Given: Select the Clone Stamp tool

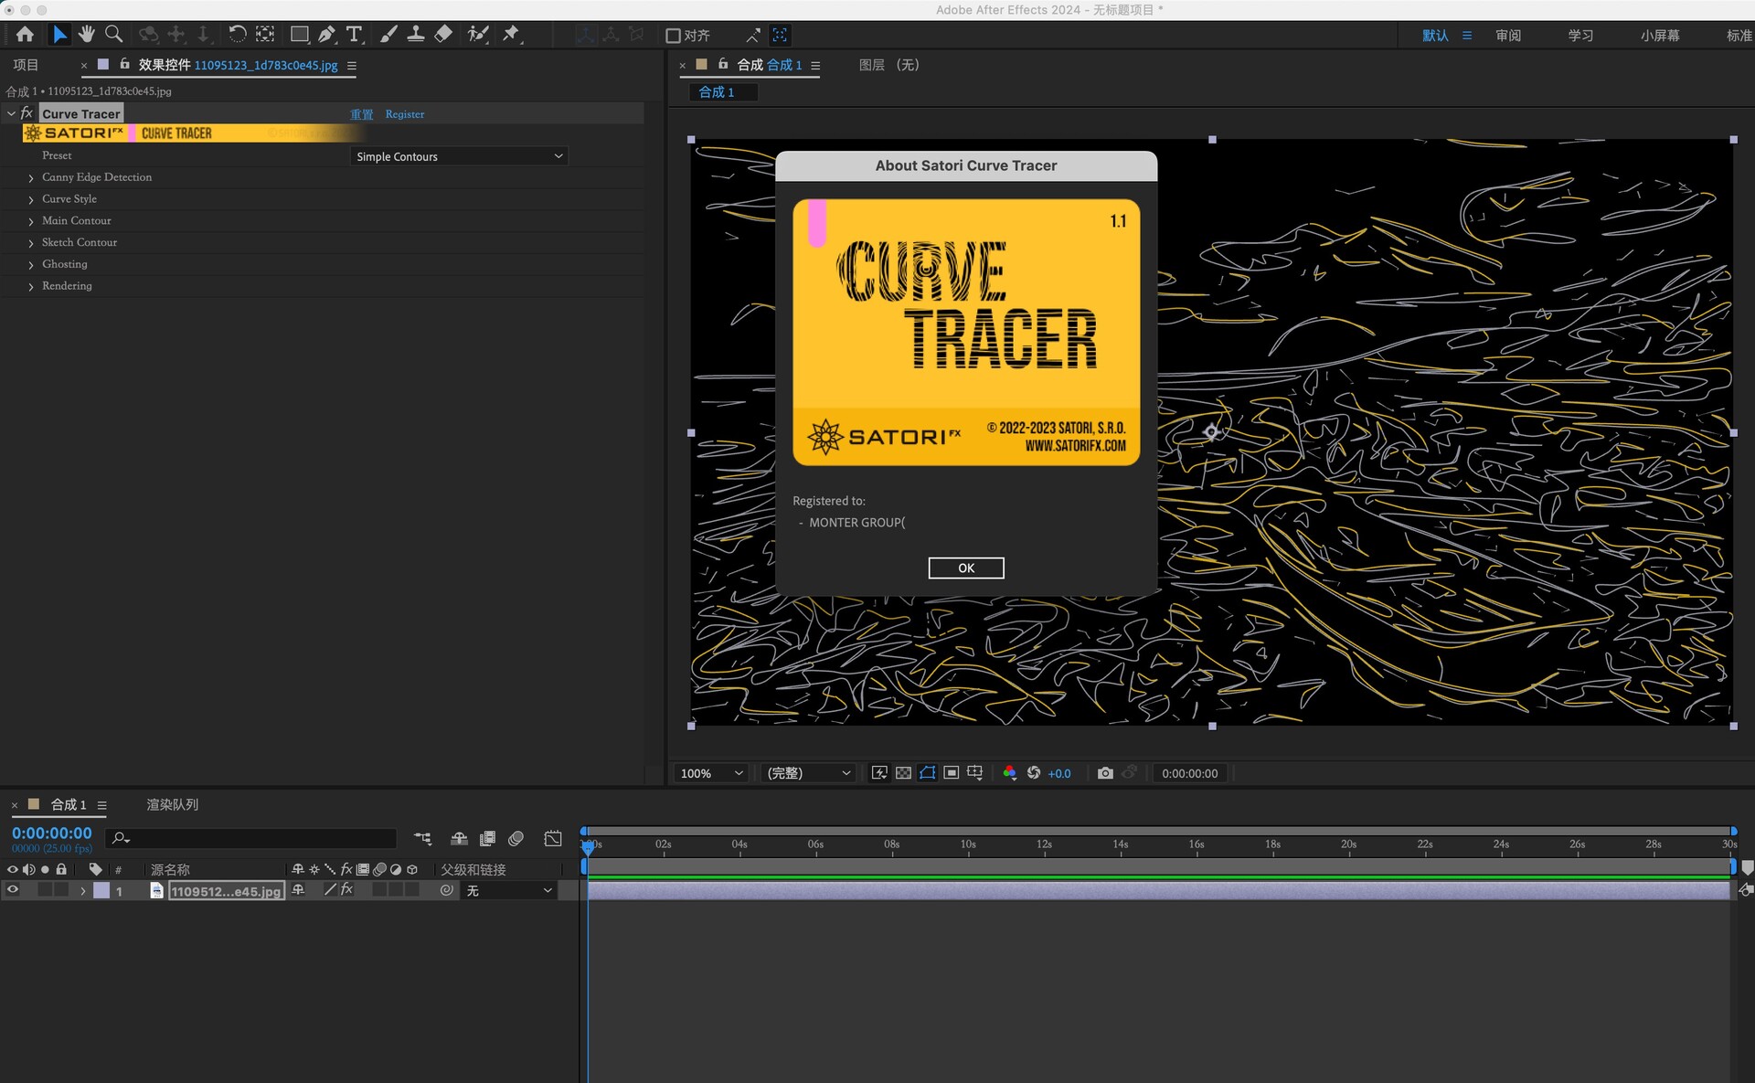Looking at the screenshot, I should tap(416, 35).
